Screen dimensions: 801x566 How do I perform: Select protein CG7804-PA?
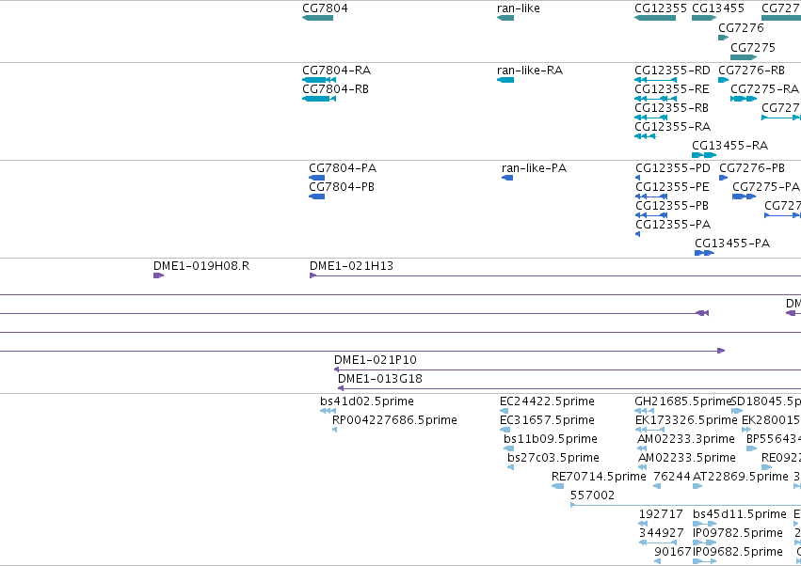[343, 168]
